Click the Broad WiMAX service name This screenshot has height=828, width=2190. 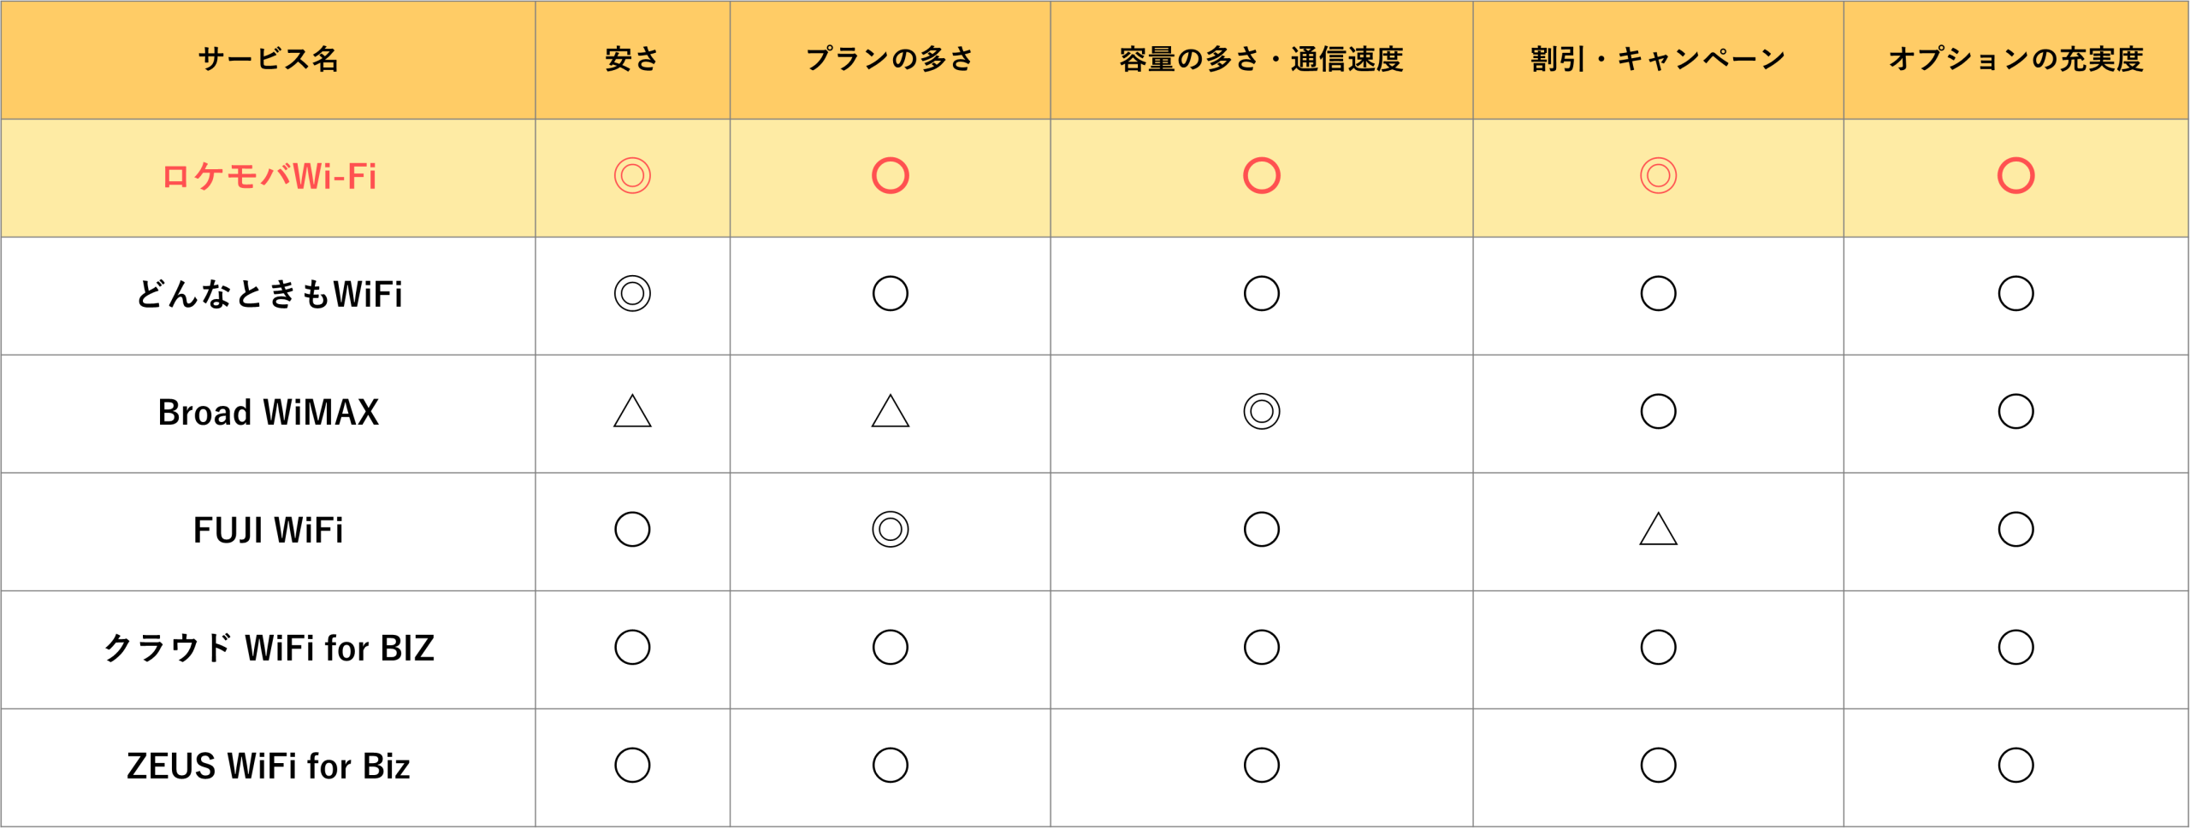[269, 413]
